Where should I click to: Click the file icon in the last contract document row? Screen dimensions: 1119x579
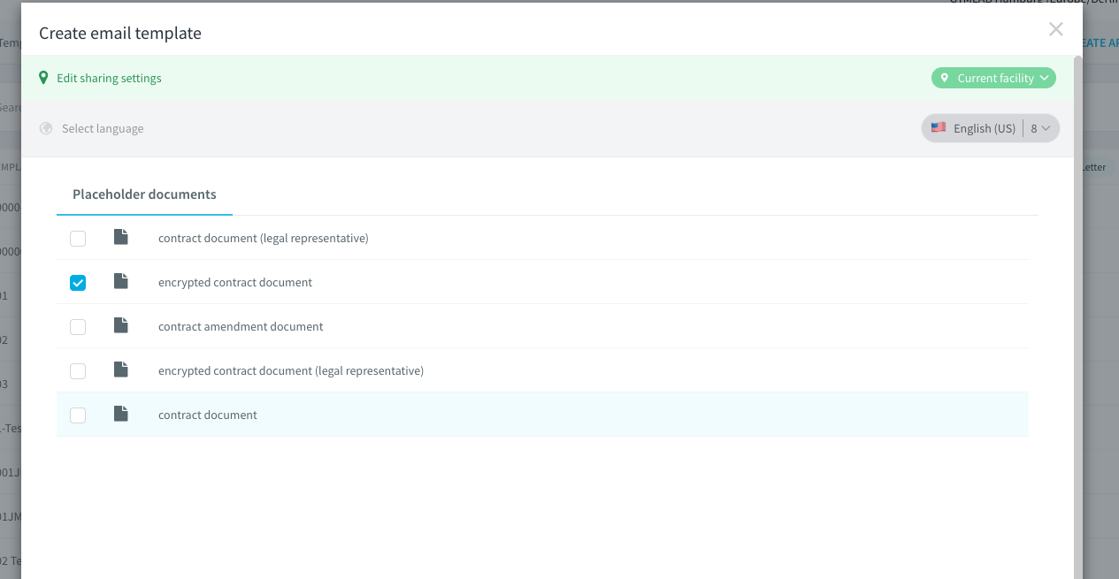[x=121, y=414]
